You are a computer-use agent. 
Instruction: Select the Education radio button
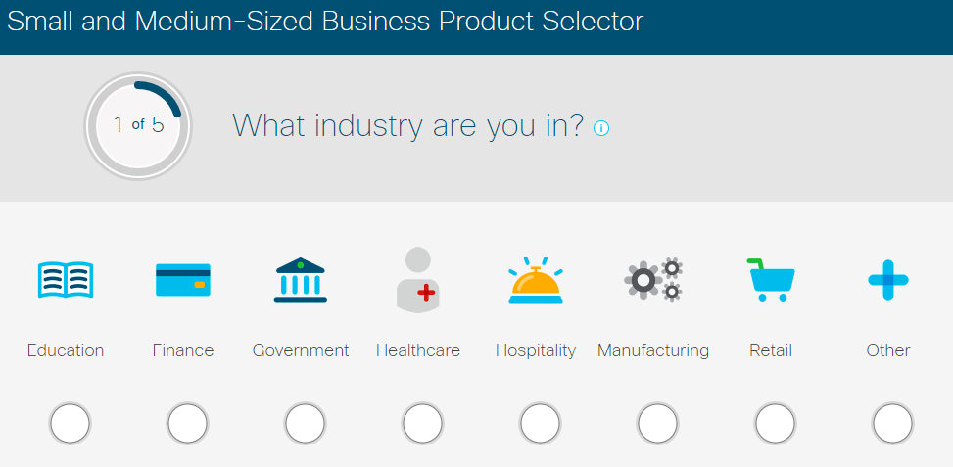click(70, 423)
